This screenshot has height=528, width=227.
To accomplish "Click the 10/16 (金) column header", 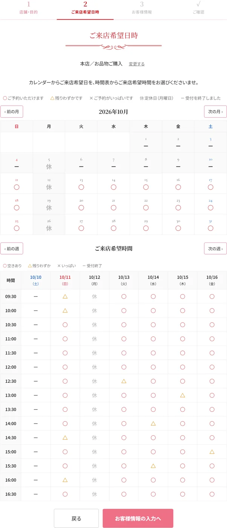I will [x=212, y=280].
